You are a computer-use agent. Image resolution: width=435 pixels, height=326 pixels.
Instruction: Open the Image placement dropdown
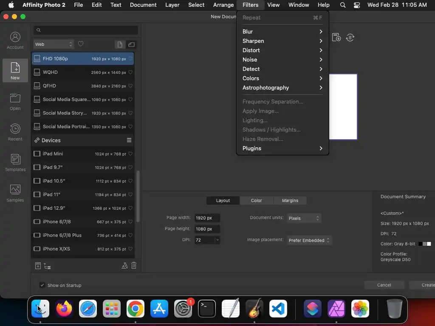click(309, 240)
